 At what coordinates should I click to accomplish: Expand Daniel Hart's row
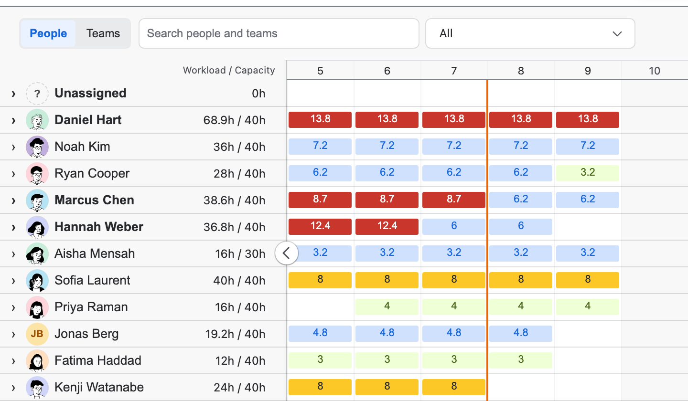click(13, 120)
